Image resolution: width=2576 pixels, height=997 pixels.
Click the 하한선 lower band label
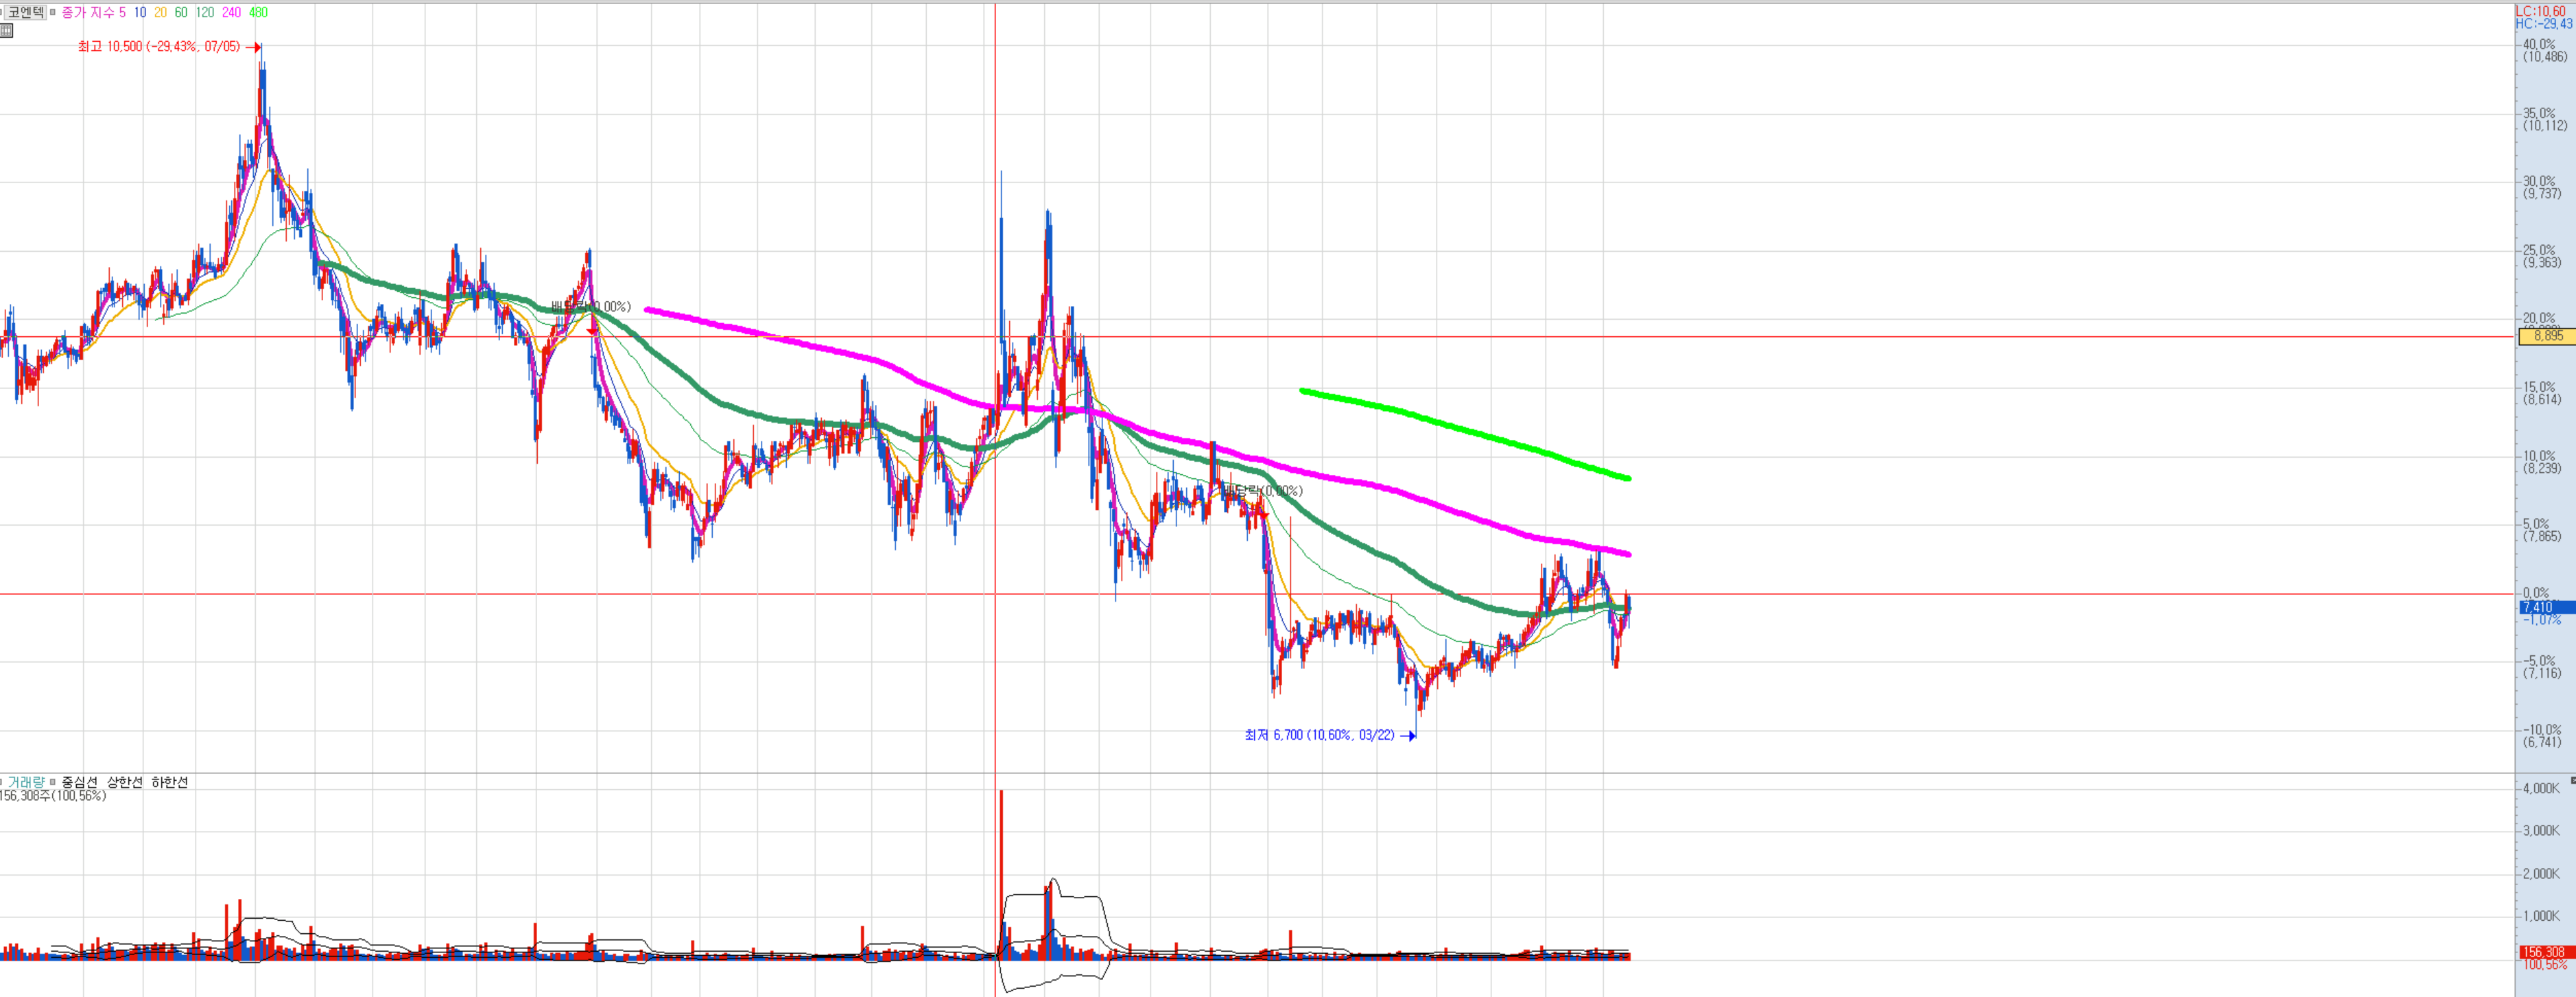coord(169,782)
